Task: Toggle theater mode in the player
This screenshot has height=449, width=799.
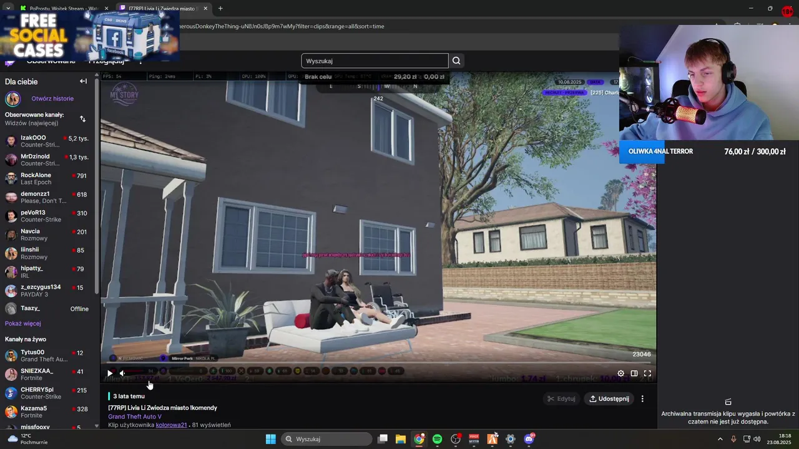Action: (x=634, y=374)
